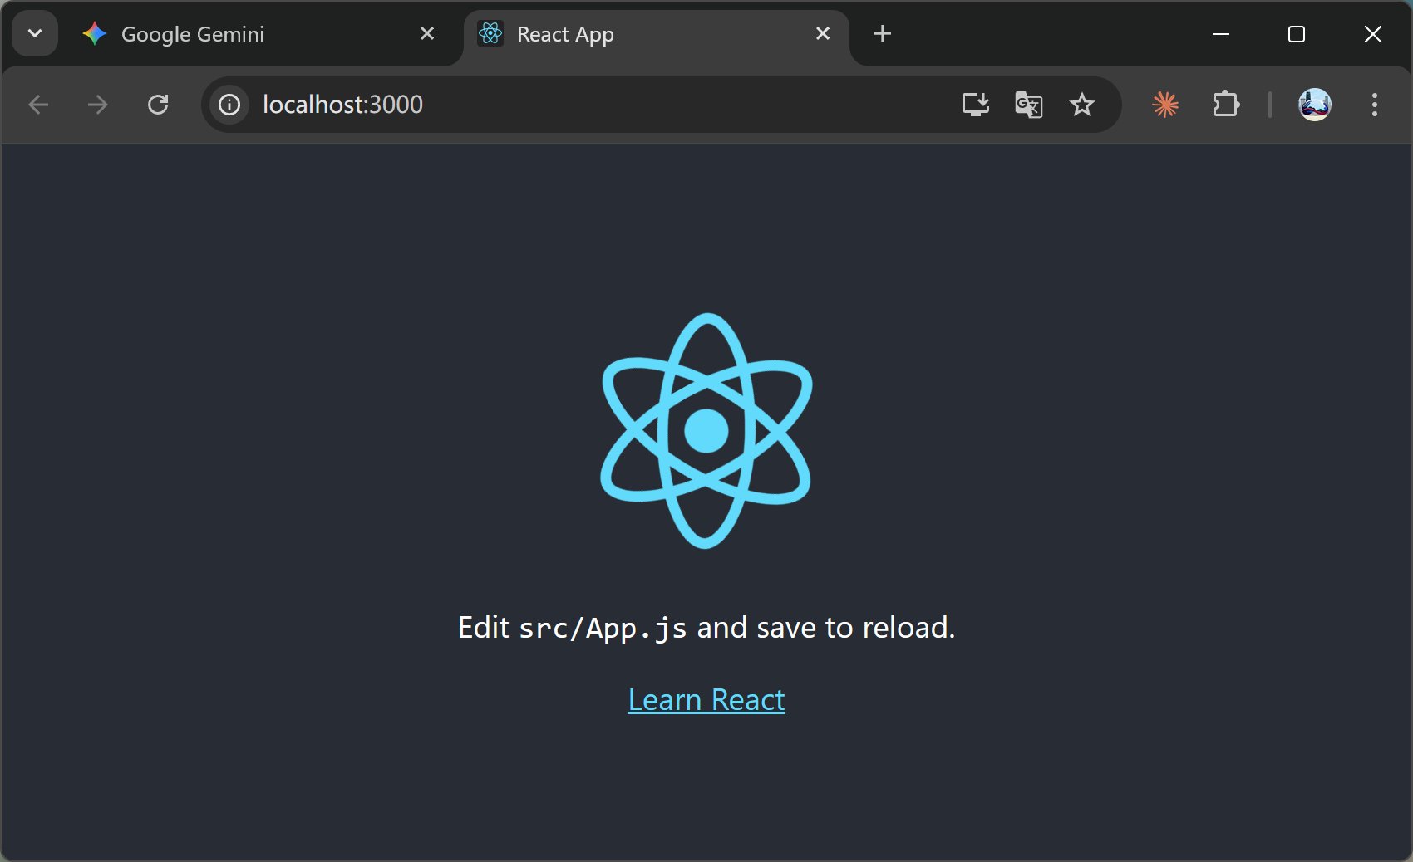The image size is (1413, 862).
Task: Open Chrome's three-dot menu
Action: [1374, 105]
